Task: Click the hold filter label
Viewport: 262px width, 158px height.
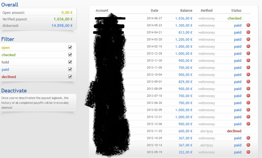Action: [5, 62]
